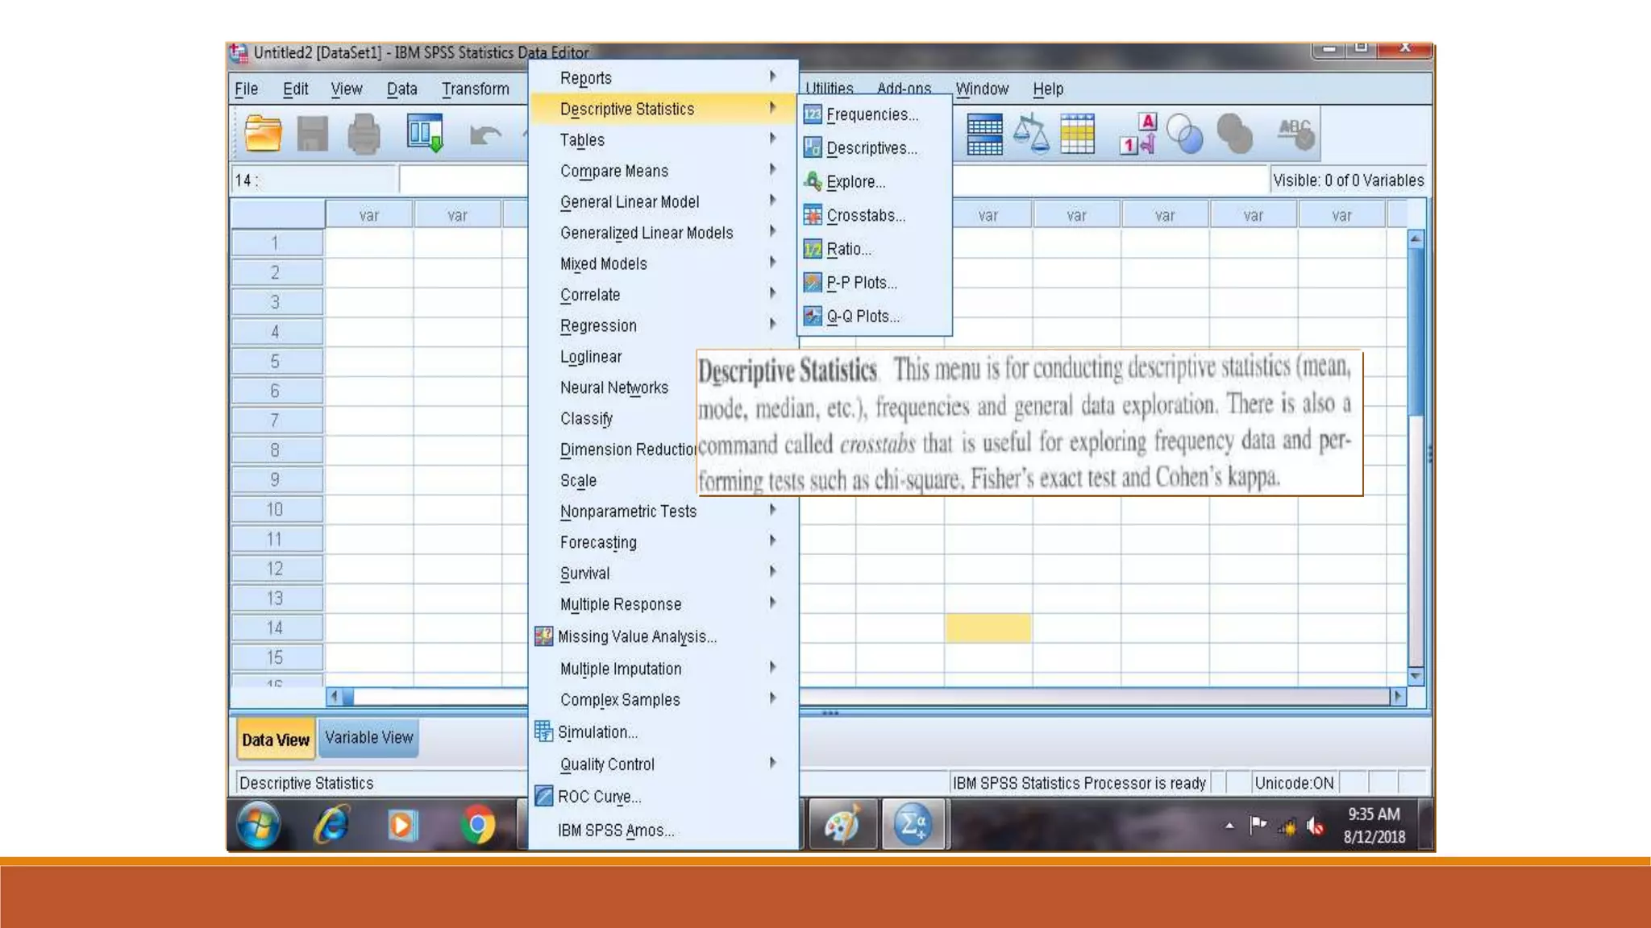Click the Value Labels toolbar icon
1651x928 pixels.
pos(1137,134)
